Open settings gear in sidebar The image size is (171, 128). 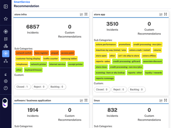(6, 81)
